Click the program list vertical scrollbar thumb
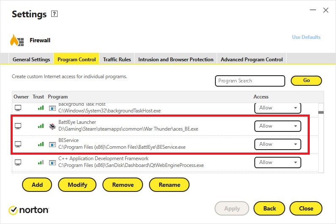The image size is (336, 224). coord(321,112)
